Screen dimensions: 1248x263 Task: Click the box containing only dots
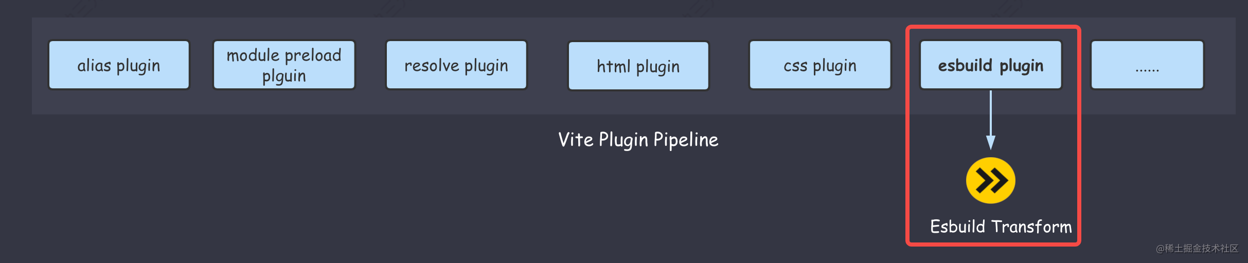tap(1147, 65)
